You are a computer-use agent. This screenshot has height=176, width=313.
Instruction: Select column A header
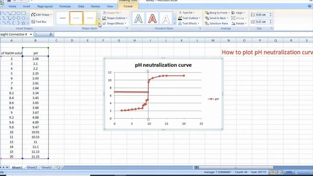[11, 41]
